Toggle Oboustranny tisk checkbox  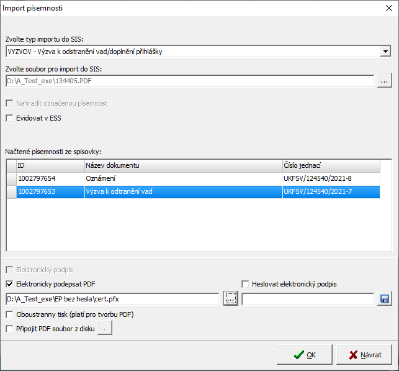click(9, 314)
